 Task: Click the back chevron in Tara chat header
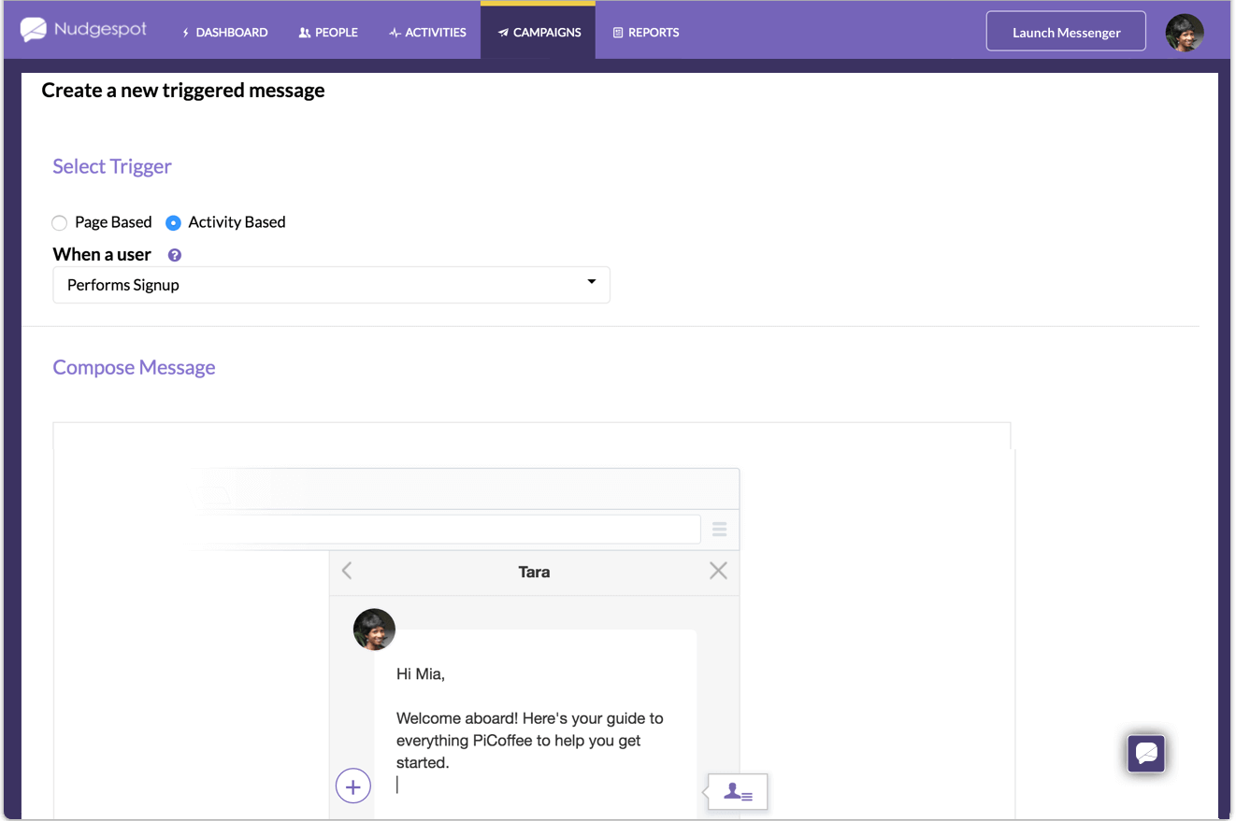coord(347,571)
